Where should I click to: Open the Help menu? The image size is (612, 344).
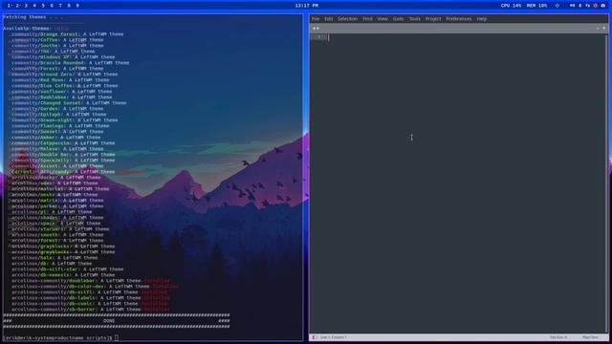click(482, 19)
